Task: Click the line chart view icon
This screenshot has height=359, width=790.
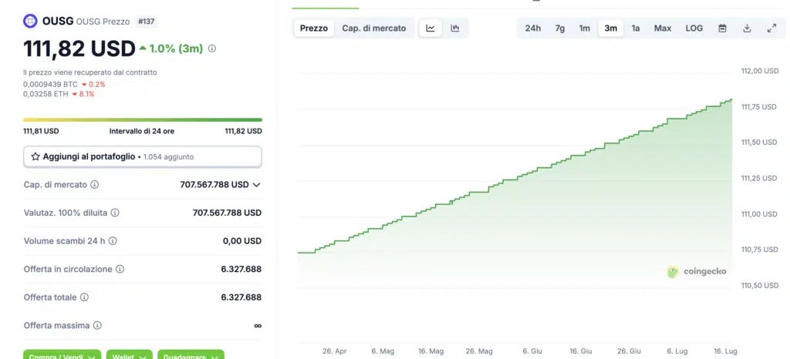Action: (430, 29)
